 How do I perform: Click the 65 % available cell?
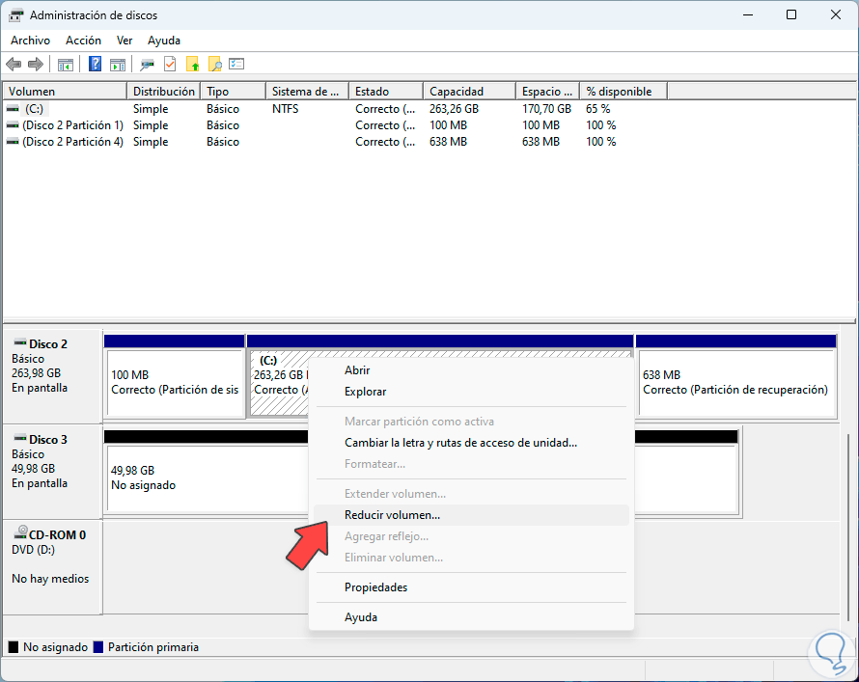597,109
